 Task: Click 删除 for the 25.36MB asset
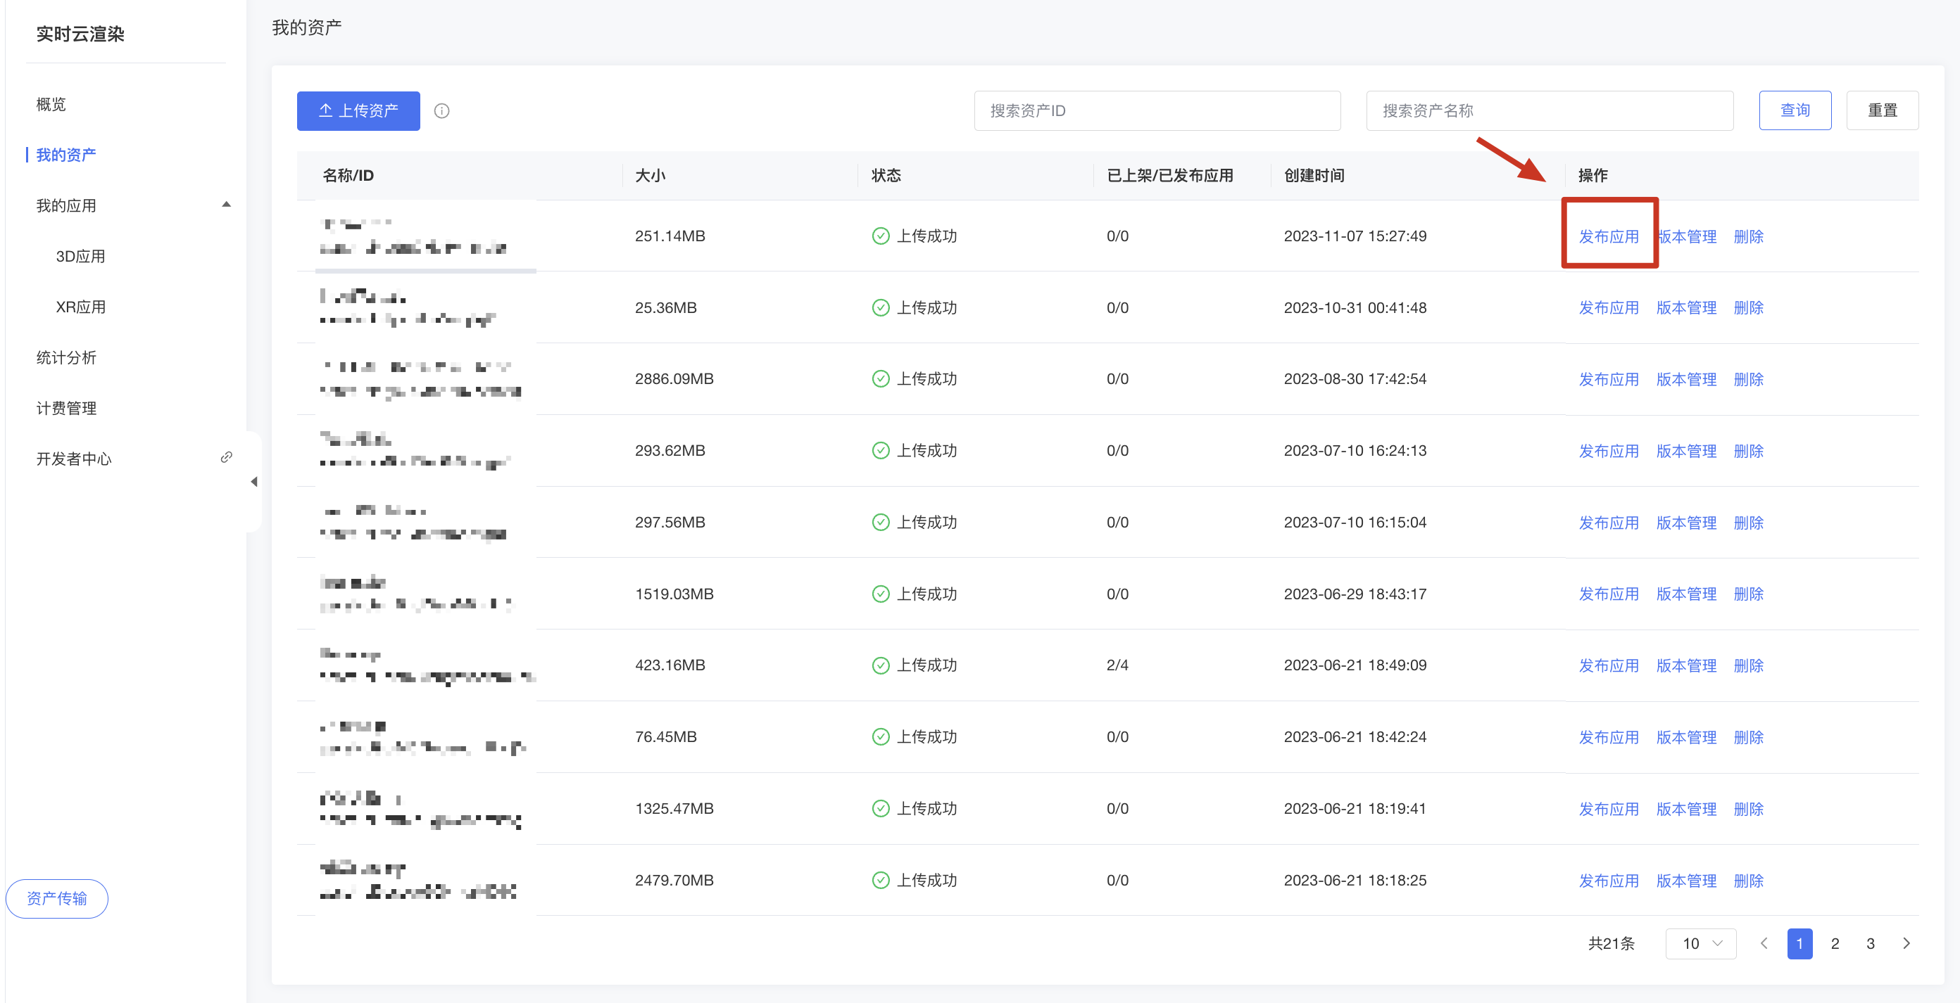1749,308
